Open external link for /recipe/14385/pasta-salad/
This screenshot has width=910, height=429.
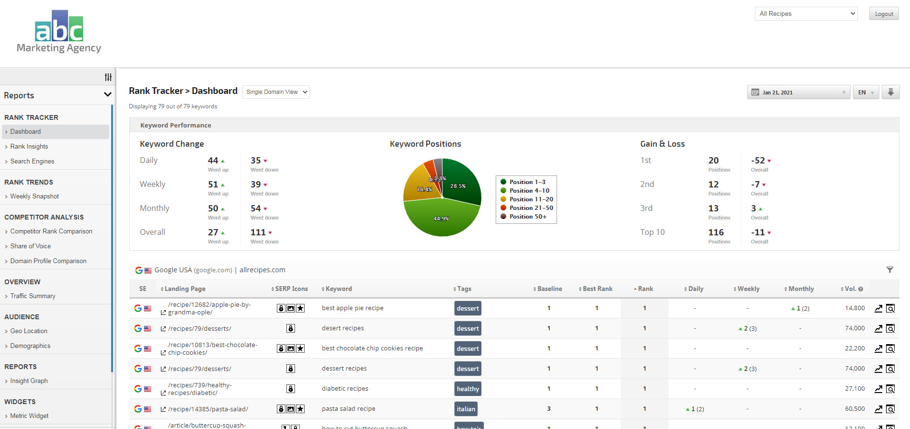(163, 409)
